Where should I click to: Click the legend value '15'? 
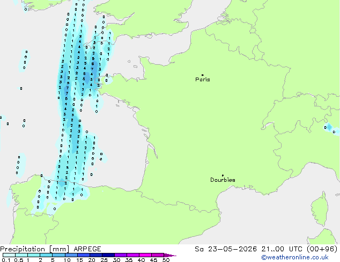pos(79,260)
